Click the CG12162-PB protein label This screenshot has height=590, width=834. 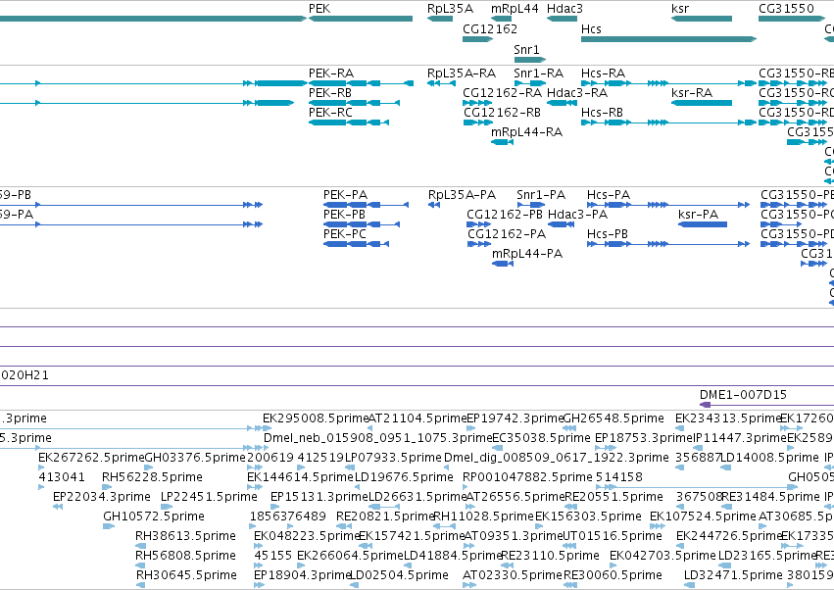point(505,215)
